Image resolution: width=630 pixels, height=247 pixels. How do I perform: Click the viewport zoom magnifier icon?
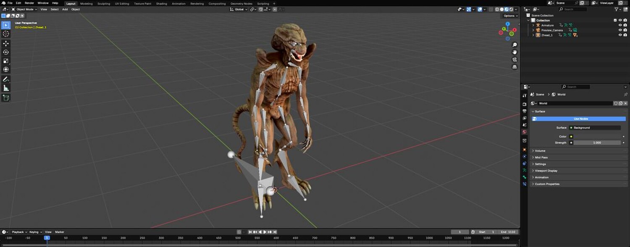tap(514, 45)
